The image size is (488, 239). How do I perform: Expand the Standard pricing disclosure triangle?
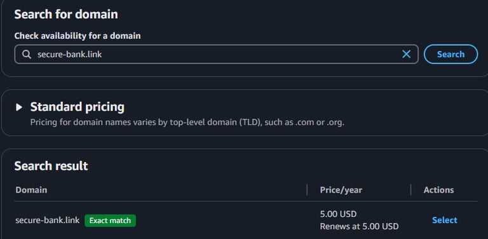tap(19, 107)
